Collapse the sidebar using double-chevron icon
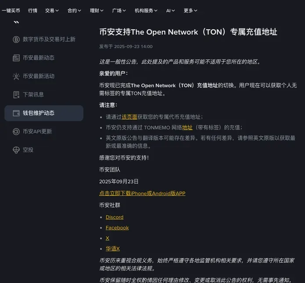This screenshot has width=305, height=283. point(16,22)
